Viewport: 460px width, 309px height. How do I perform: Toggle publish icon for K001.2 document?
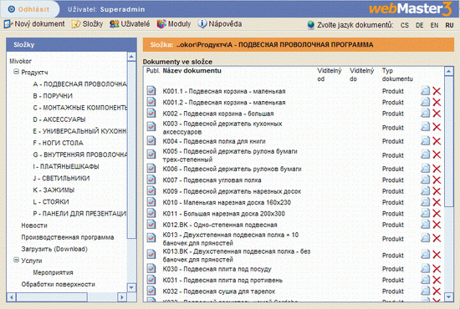point(151,102)
